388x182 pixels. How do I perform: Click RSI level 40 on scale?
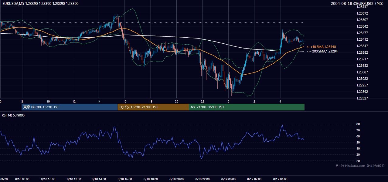tap(358, 148)
